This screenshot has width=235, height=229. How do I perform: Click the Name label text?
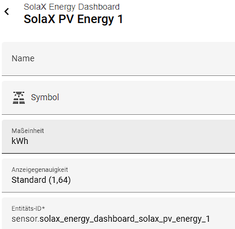(x=23, y=58)
